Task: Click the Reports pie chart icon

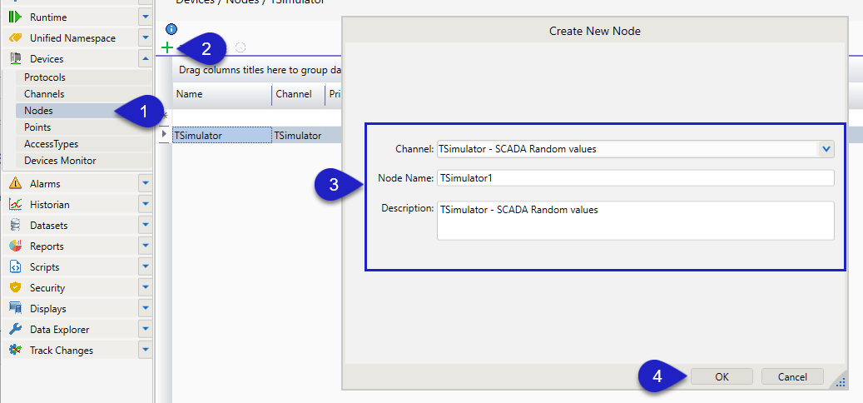Action: pyautogui.click(x=15, y=246)
